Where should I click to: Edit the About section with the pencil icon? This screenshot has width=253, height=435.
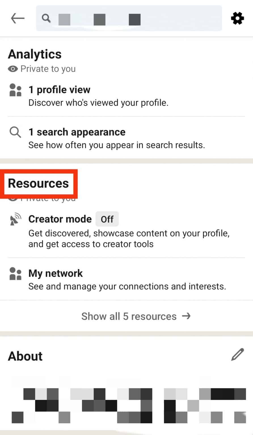click(237, 355)
